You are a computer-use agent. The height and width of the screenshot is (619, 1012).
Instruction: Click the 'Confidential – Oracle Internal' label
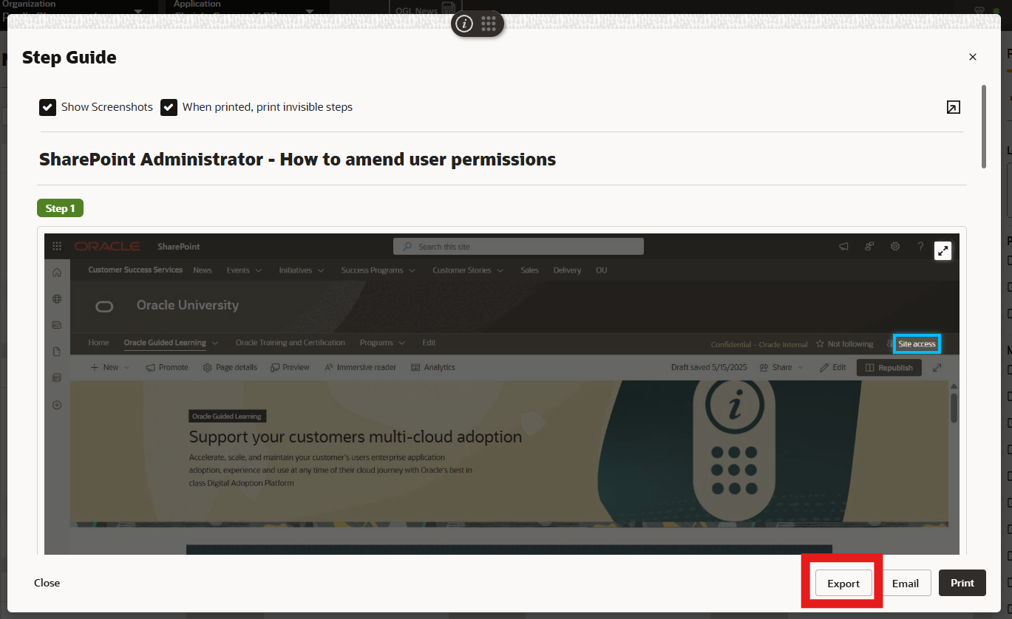(x=759, y=344)
